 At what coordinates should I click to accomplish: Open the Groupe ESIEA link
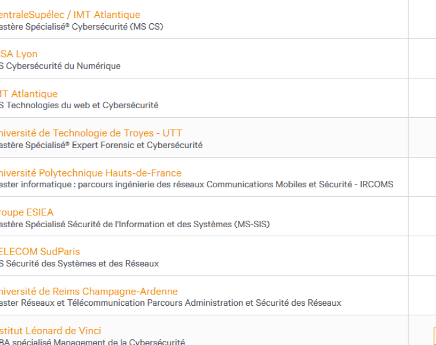[x=27, y=212]
